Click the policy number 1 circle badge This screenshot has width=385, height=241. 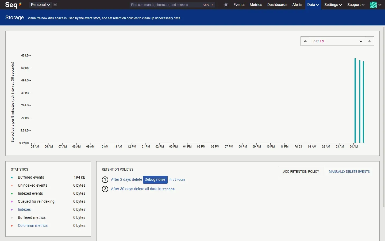pos(105,180)
